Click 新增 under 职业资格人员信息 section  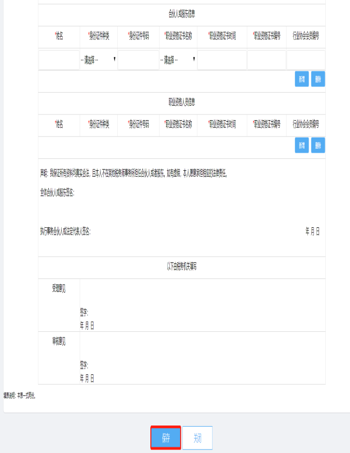[x=302, y=145]
